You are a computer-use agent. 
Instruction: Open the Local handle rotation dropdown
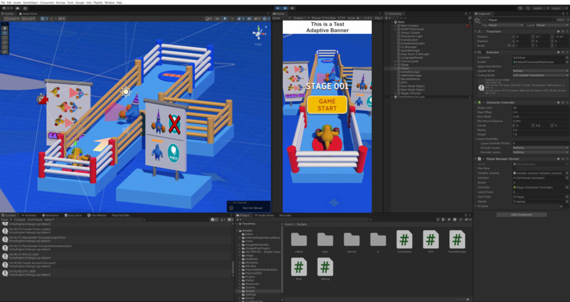28,18
